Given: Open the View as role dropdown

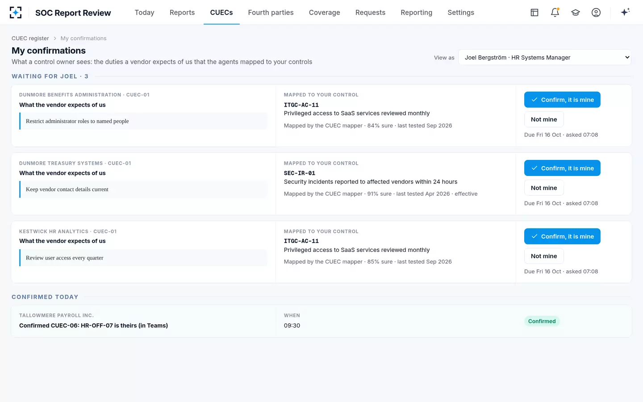Looking at the screenshot, I should (x=545, y=57).
